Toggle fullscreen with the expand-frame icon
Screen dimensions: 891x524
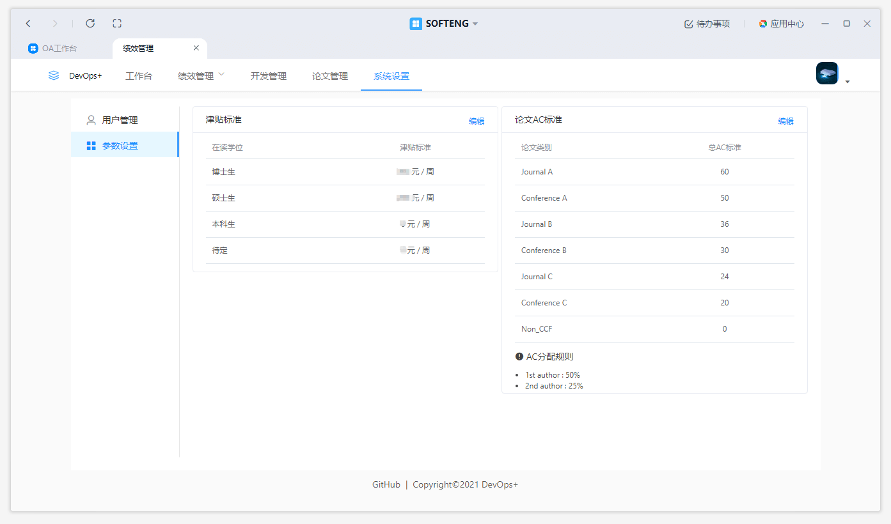[x=117, y=24]
